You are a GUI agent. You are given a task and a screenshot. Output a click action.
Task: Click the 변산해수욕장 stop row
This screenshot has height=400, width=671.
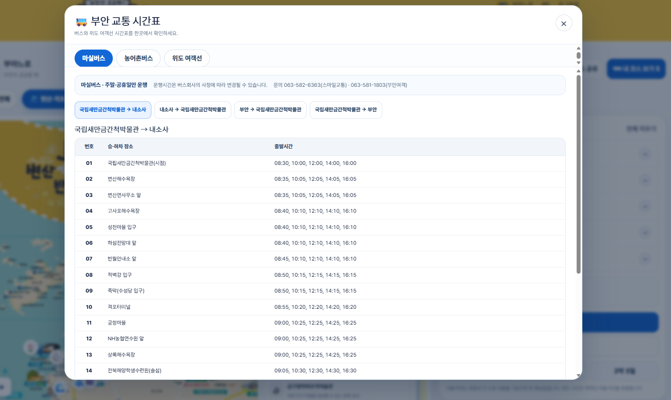click(320, 179)
